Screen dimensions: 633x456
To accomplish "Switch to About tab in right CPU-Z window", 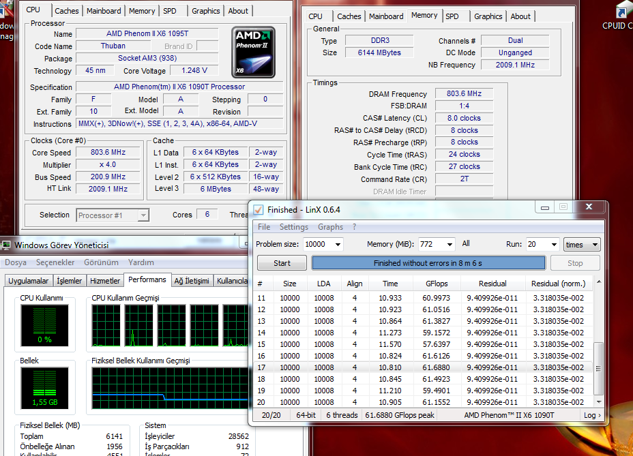I will [x=520, y=16].
